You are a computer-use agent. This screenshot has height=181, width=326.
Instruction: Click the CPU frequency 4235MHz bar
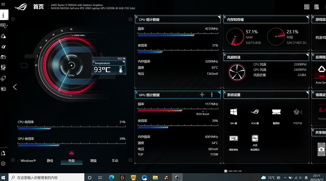point(178,35)
